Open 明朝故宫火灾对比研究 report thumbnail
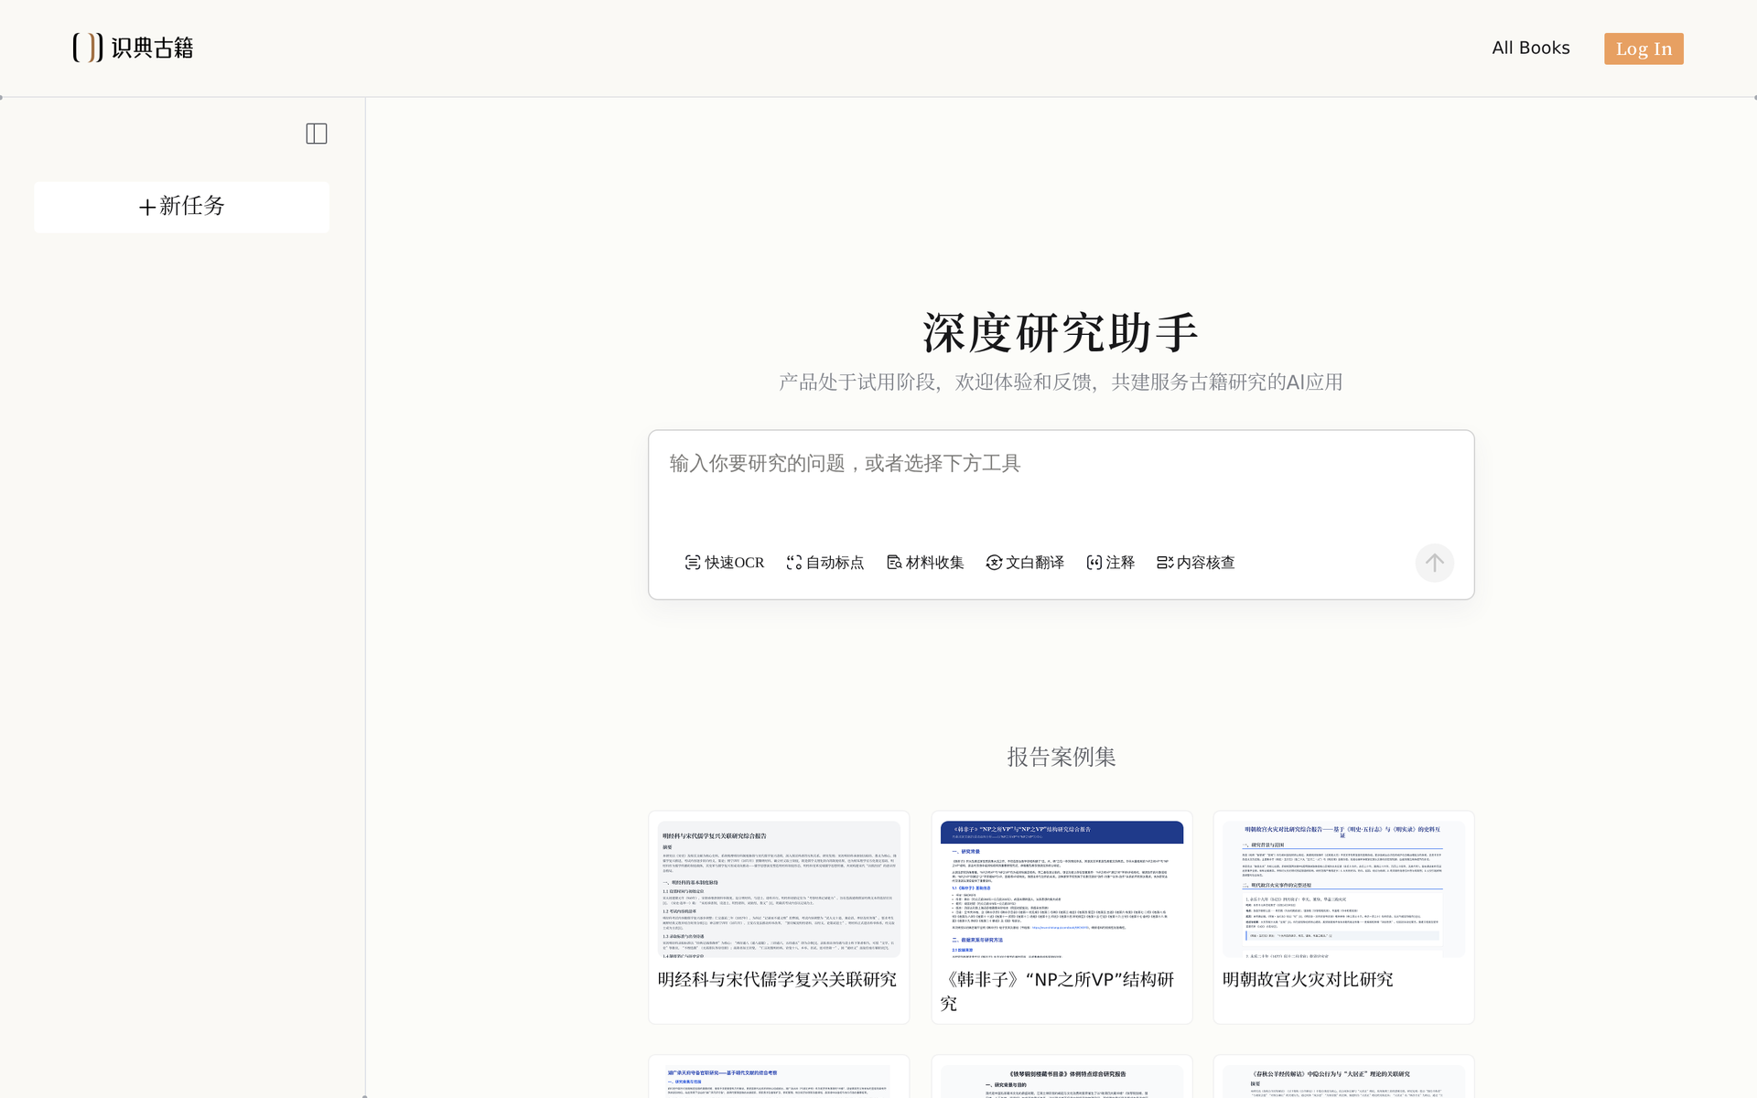The image size is (1757, 1098). [1343, 889]
